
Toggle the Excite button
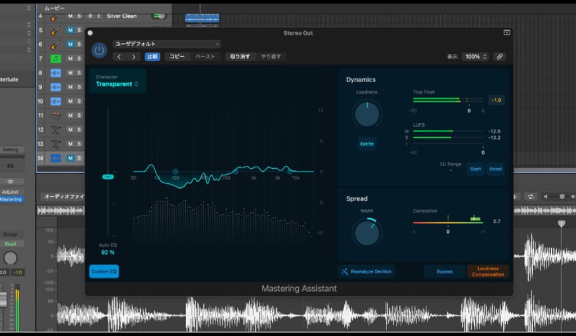[367, 144]
